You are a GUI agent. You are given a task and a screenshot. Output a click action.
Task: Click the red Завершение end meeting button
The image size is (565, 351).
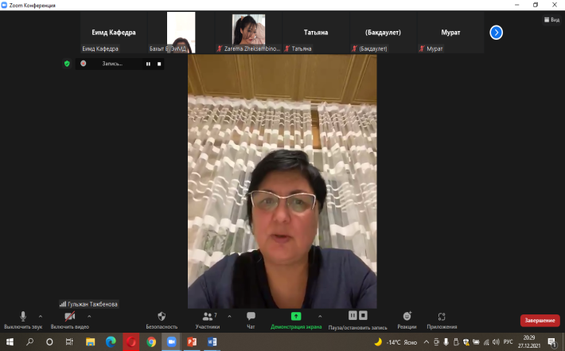[x=540, y=320]
